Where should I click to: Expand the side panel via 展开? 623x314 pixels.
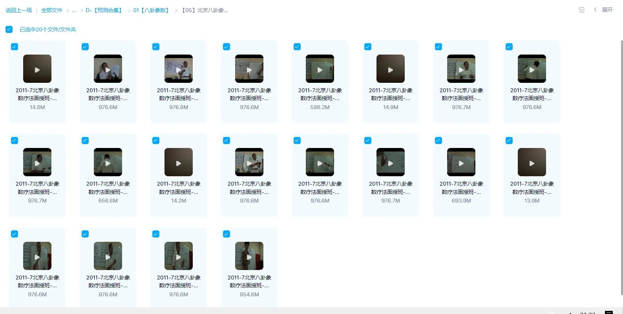603,10
